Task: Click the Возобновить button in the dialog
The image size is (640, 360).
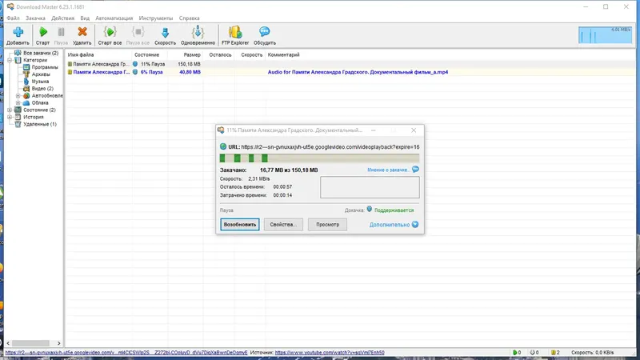Action: 239,225
